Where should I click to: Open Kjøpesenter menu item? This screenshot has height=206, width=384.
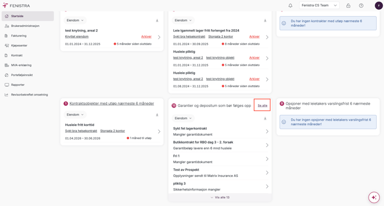(28, 45)
